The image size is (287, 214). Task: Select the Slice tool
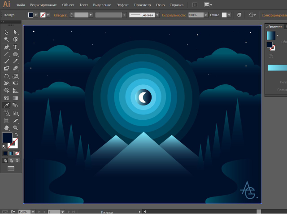15,120
